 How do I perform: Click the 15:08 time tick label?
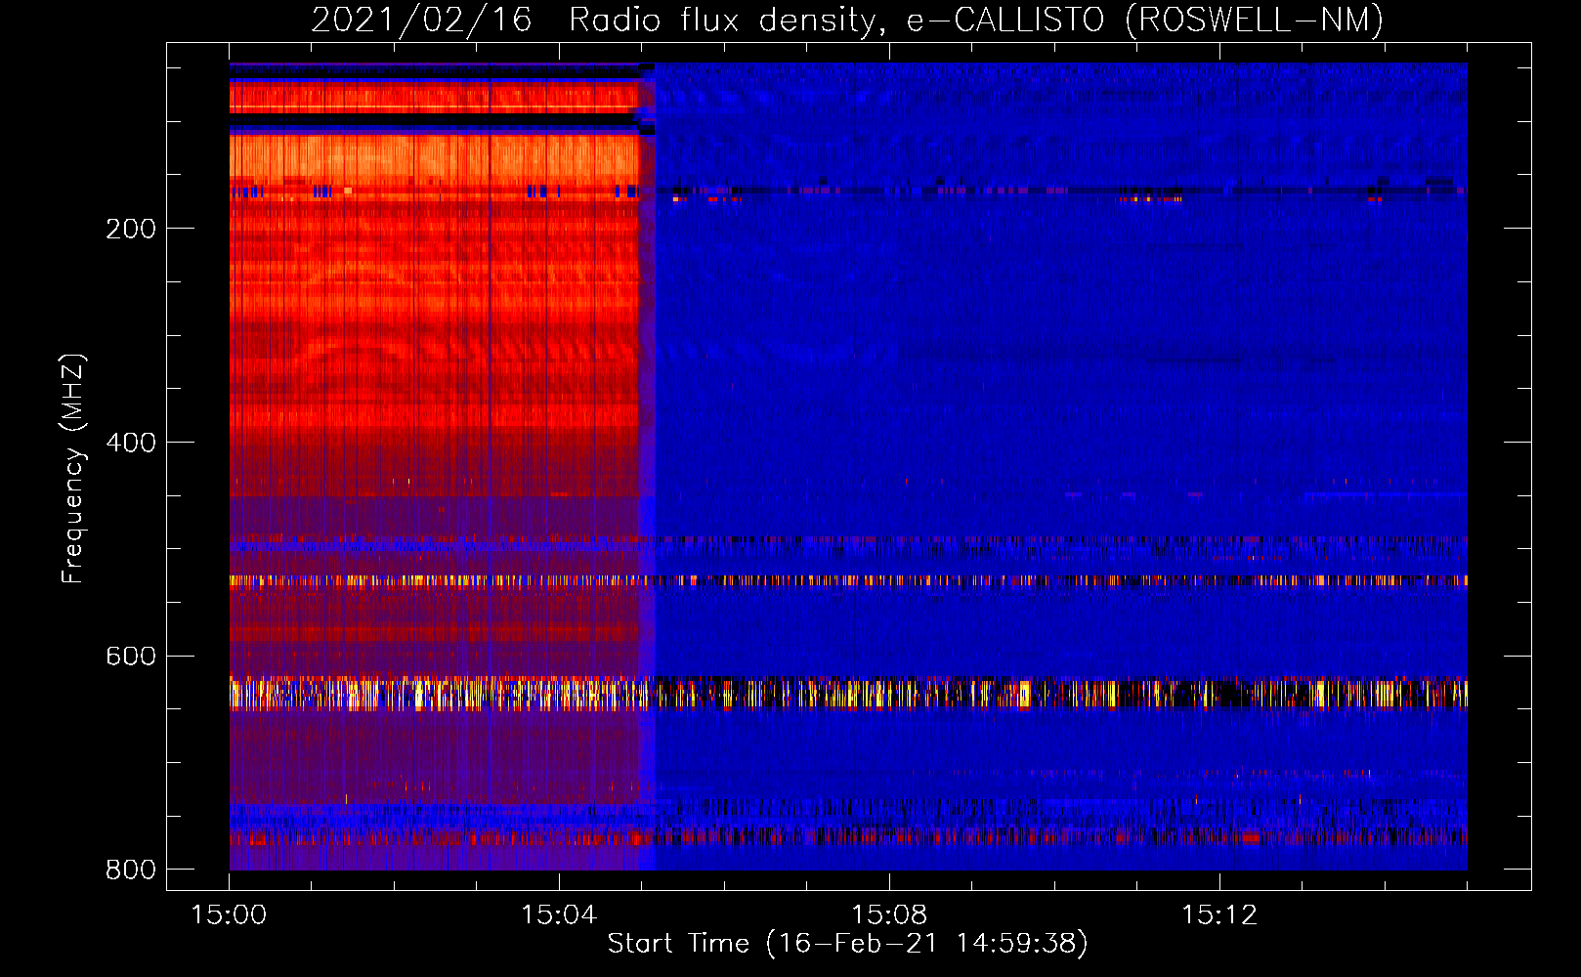889,915
